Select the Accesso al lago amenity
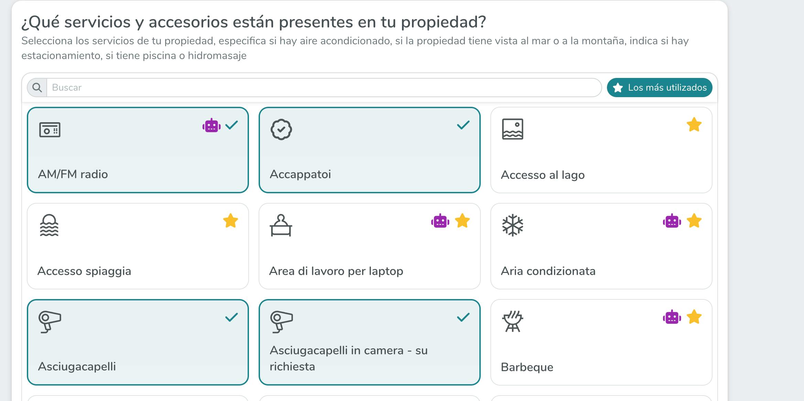 click(x=601, y=150)
